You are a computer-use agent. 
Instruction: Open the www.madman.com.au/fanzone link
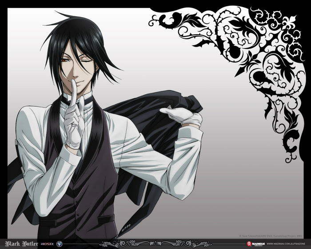click(x=285, y=244)
